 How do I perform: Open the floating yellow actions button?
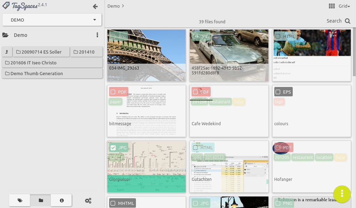tap(342, 194)
